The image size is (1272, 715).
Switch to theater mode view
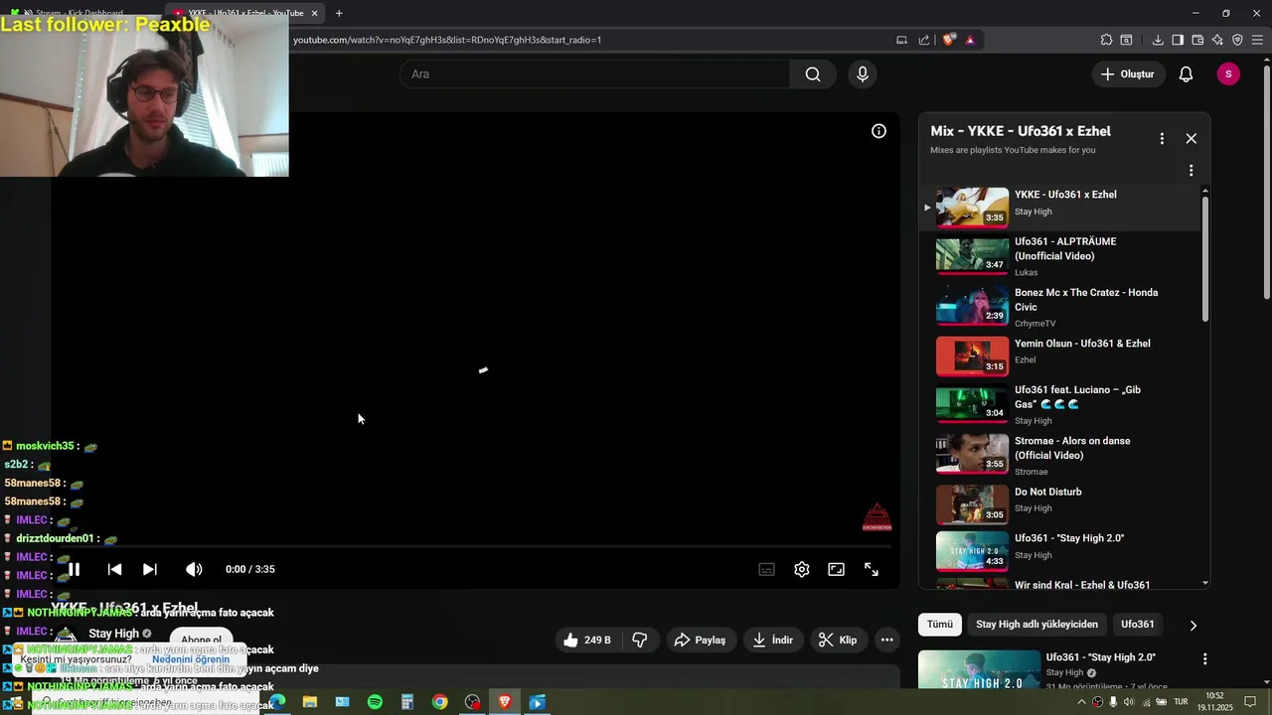coord(837,569)
